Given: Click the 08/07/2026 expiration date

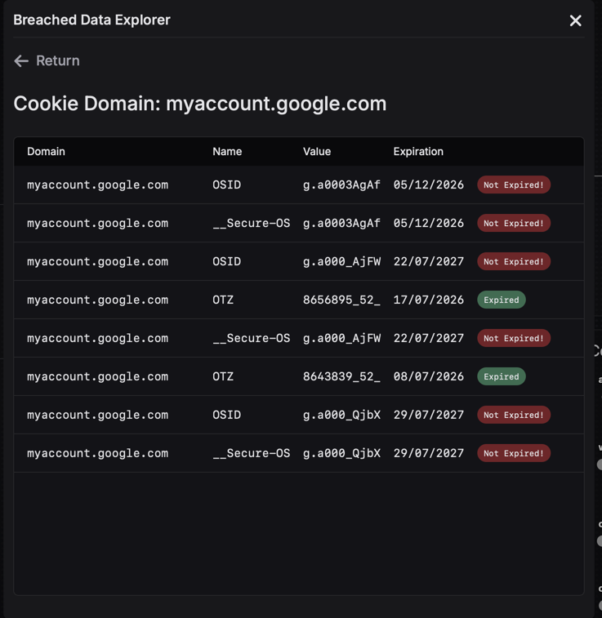Looking at the screenshot, I should coord(429,376).
